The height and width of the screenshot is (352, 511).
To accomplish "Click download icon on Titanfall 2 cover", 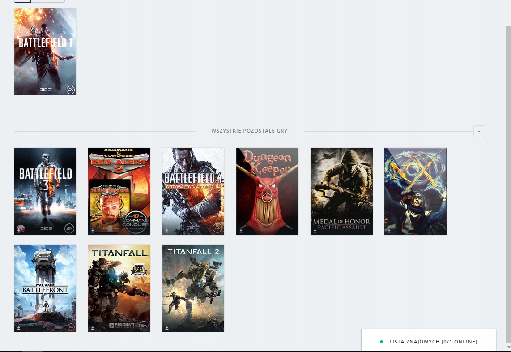I will [167, 327].
